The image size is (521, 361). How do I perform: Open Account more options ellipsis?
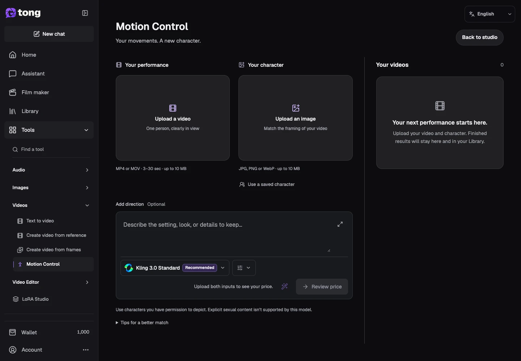(x=86, y=350)
